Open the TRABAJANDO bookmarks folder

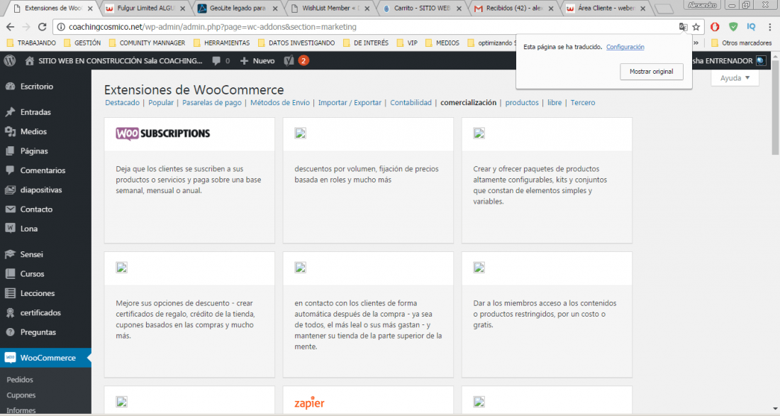31,43
